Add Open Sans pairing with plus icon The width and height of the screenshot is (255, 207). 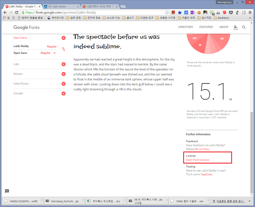tap(63, 38)
